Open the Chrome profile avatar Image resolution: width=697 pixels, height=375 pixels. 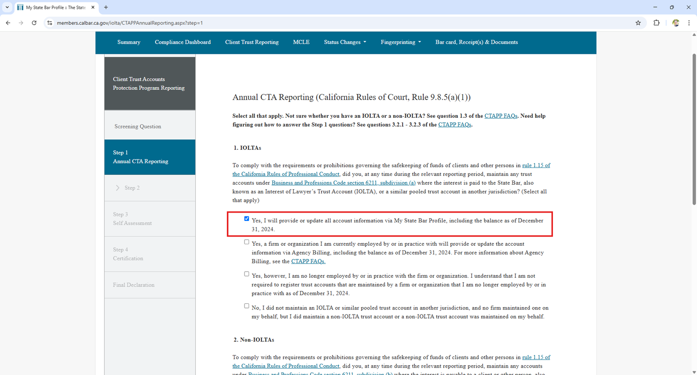click(x=676, y=23)
